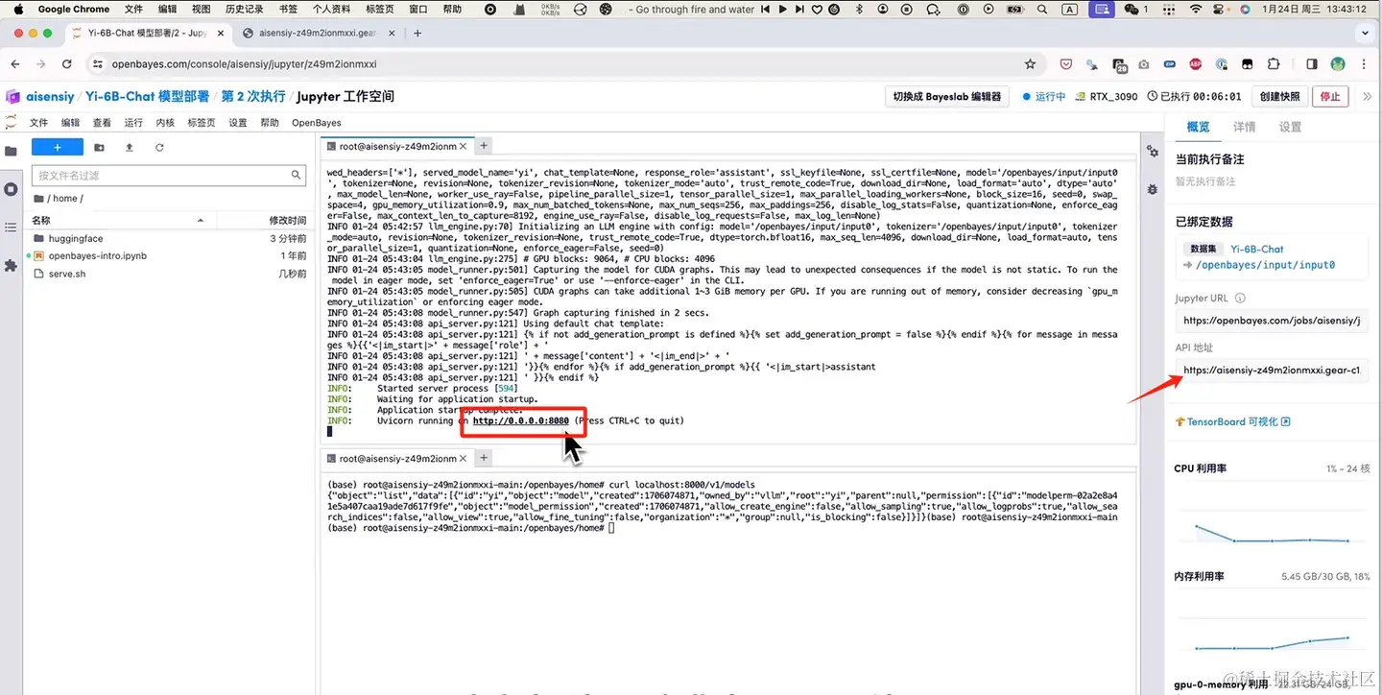The height and width of the screenshot is (695, 1382).
Task: Close the upper terminal tab
Action: pos(464,147)
